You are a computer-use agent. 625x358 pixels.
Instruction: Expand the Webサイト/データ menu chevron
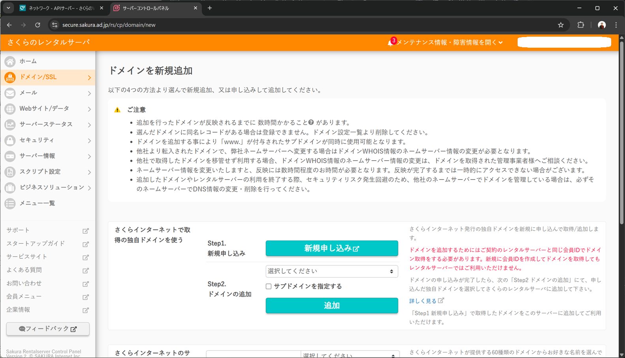(x=89, y=109)
